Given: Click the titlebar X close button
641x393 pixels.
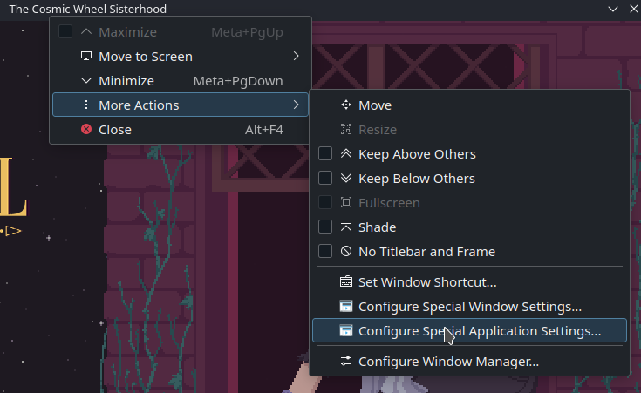Looking at the screenshot, I should 634,9.
